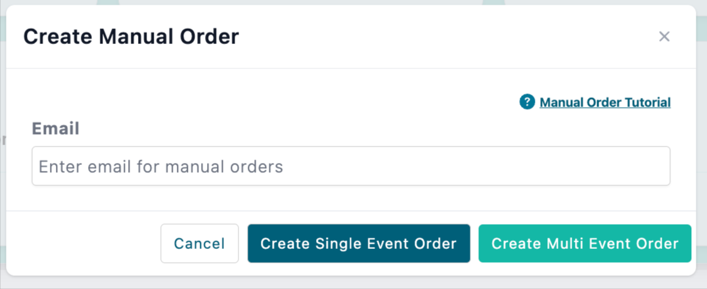Screen dimensions: 707x289
Task: Open the Manual Order Tutorial link
Action: [x=604, y=102]
